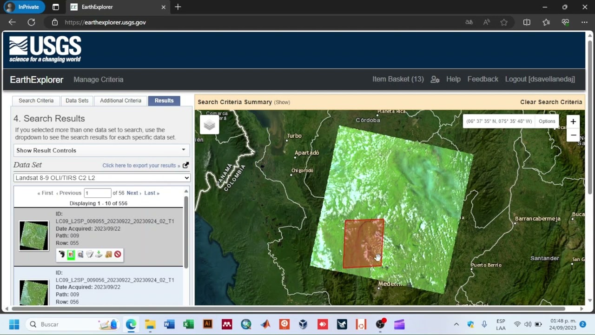This screenshot has height=335, width=595.
Task: Zoom out the map with minus
Action: coord(573,135)
